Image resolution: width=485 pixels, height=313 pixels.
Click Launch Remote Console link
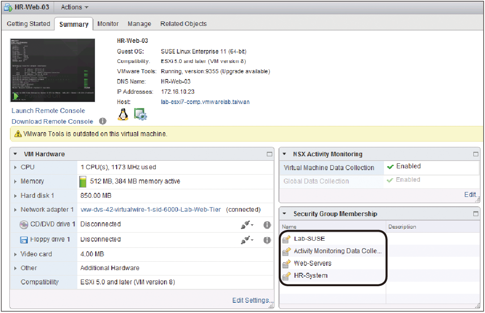[48, 111]
